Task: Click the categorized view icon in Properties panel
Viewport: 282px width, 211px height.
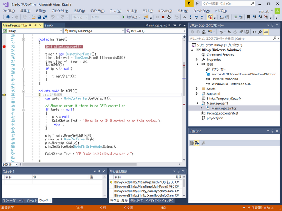Action: [192, 143]
